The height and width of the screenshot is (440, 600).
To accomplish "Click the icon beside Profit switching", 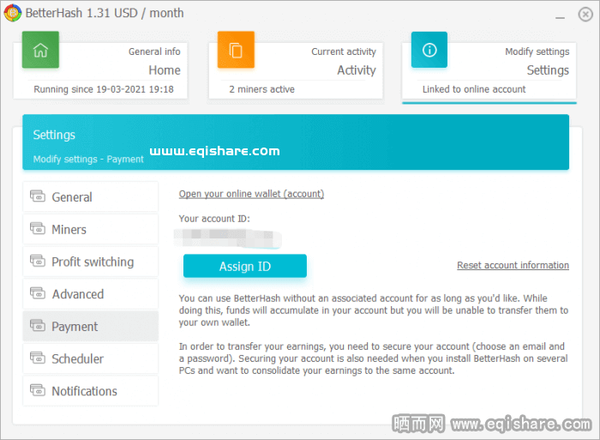I will coord(37,262).
